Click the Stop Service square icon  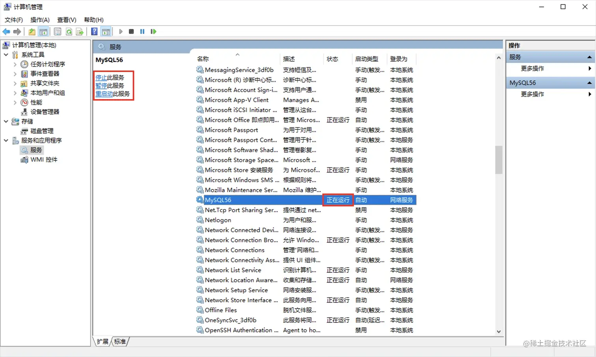[x=131, y=31]
